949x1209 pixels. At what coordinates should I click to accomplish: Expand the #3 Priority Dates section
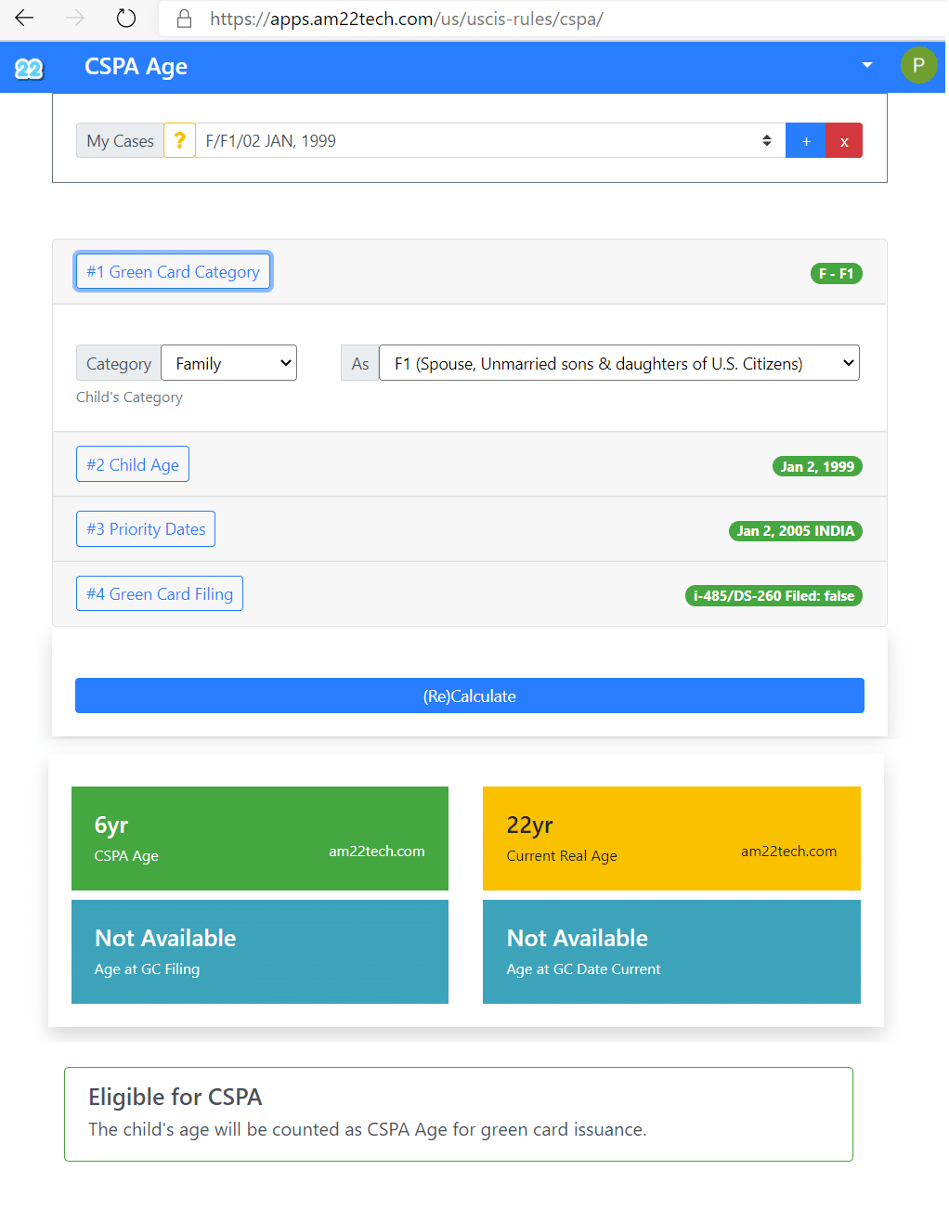click(x=146, y=529)
